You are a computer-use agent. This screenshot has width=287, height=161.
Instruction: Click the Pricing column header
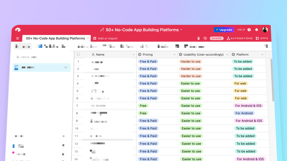[157, 54]
